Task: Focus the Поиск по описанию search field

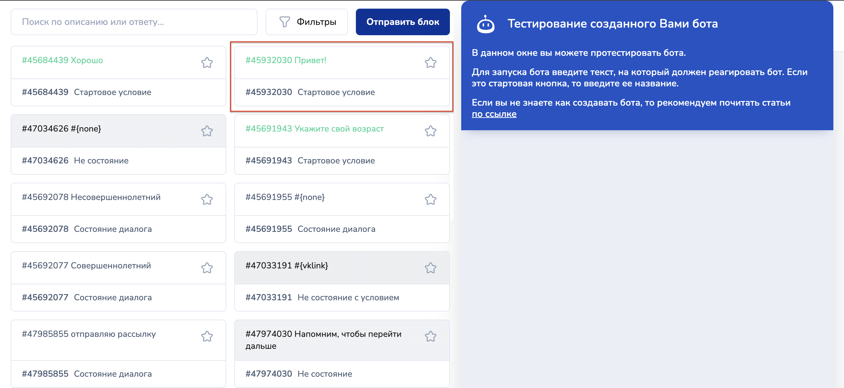Action: click(x=134, y=22)
